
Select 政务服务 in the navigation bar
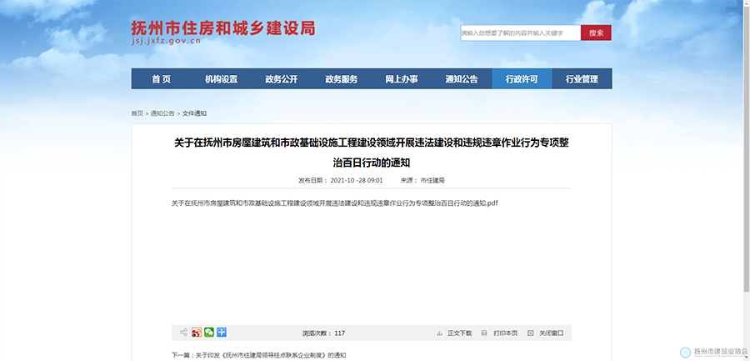coord(342,79)
